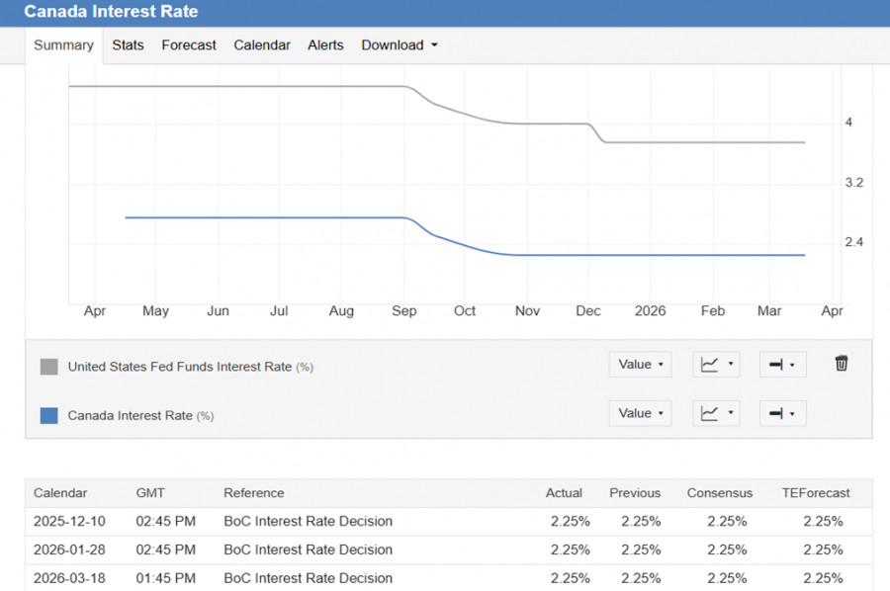Open the Stats tab
This screenshot has width=890, height=591.
(x=128, y=45)
